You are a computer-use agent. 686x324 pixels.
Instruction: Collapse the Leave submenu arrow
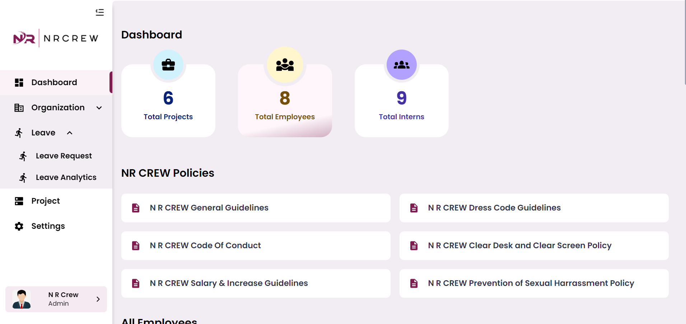click(x=70, y=133)
